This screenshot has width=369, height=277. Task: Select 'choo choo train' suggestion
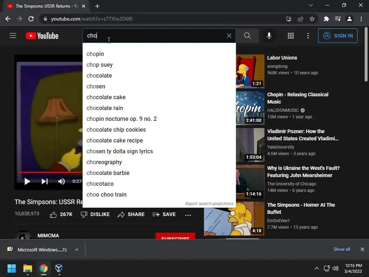click(159, 195)
